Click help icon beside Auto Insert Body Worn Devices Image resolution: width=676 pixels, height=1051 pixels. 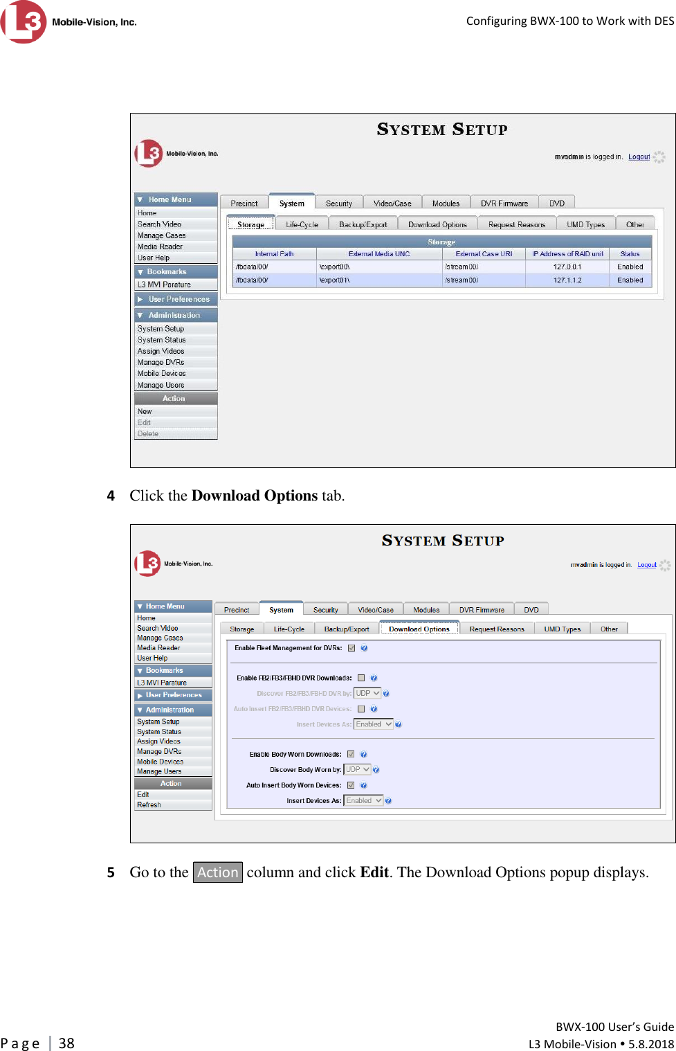click(363, 785)
